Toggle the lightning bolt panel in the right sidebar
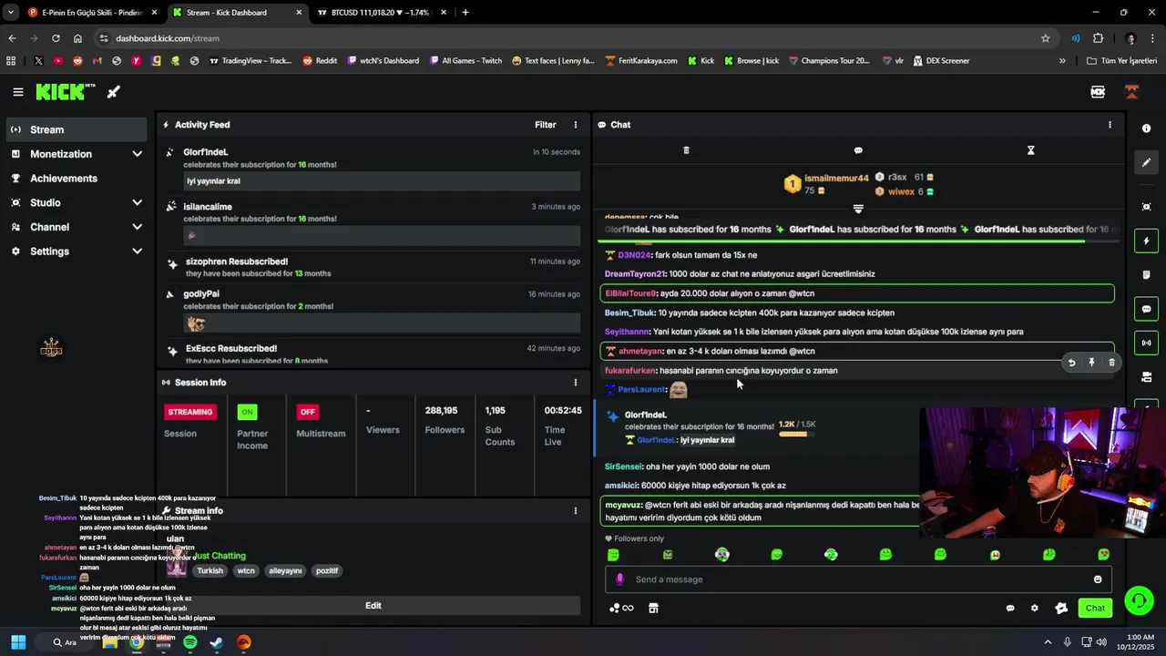 click(1146, 241)
